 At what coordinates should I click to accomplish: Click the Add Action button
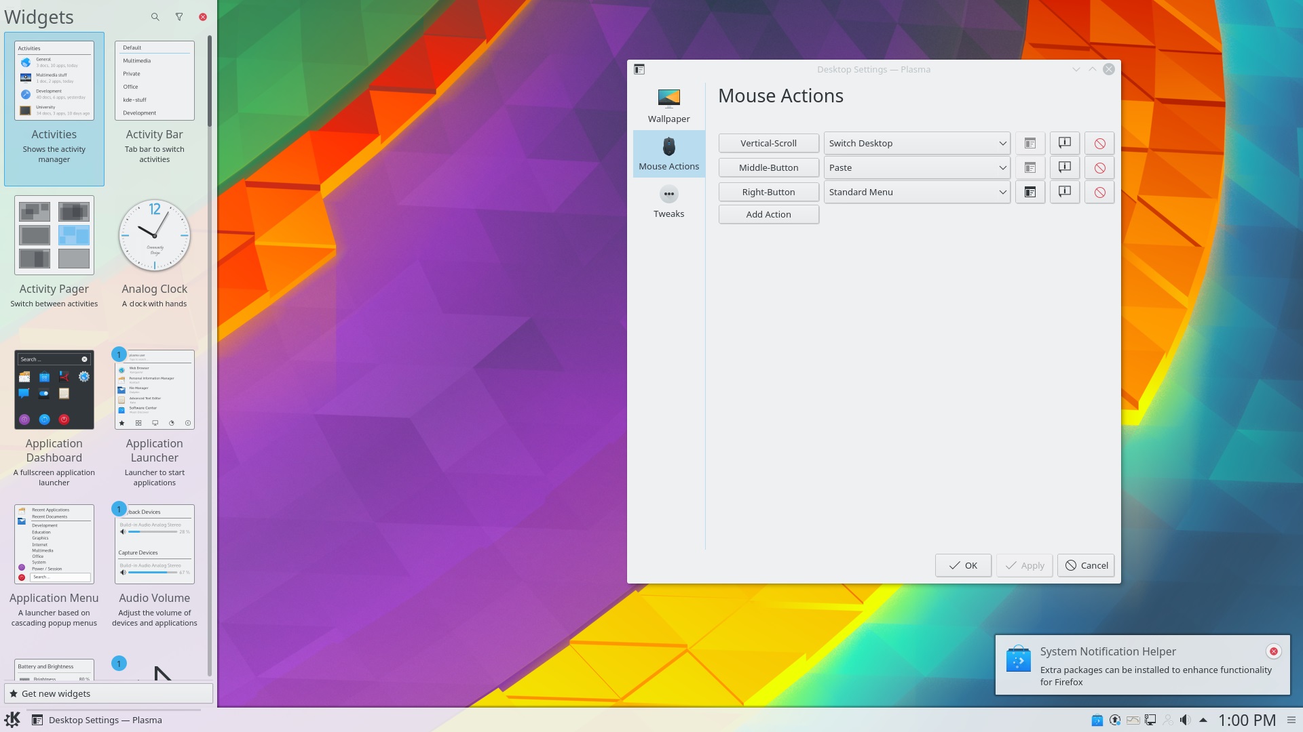point(768,214)
